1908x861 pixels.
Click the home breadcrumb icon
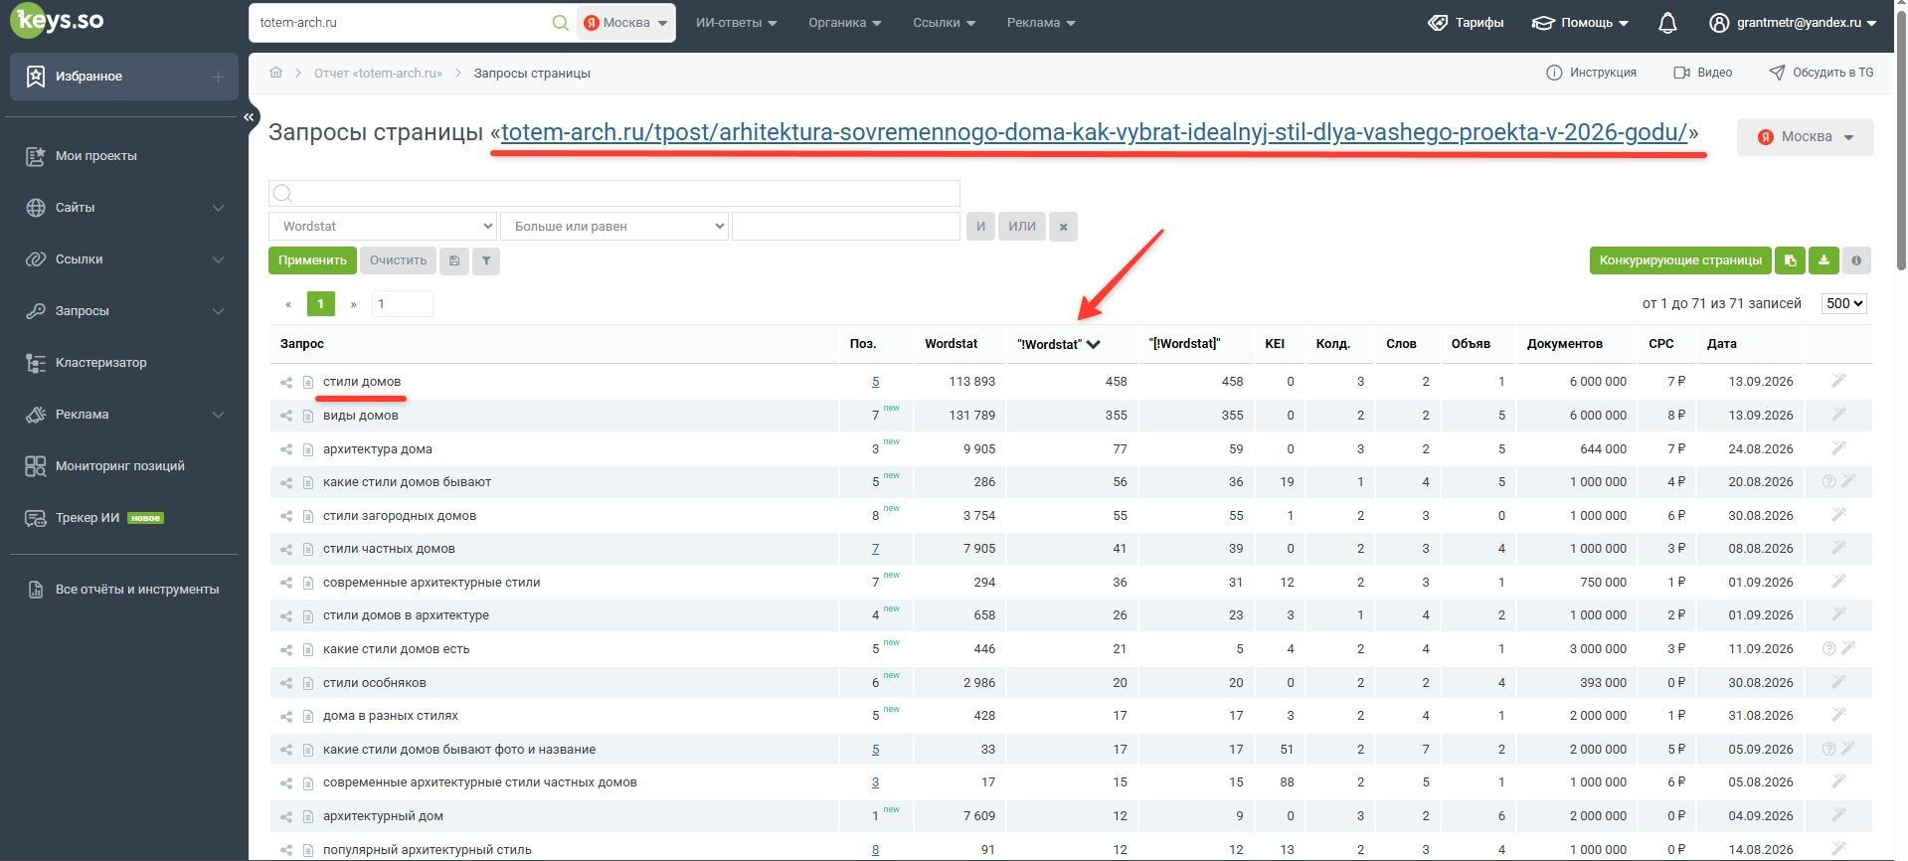[x=276, y=73]
